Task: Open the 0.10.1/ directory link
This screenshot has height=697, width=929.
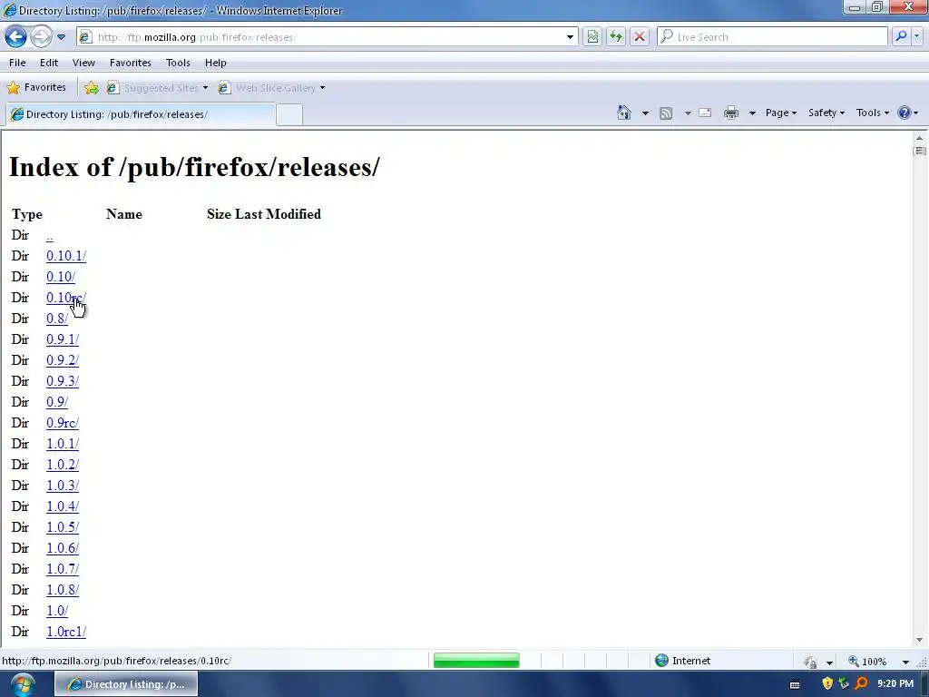Action: tap(66, 256)
